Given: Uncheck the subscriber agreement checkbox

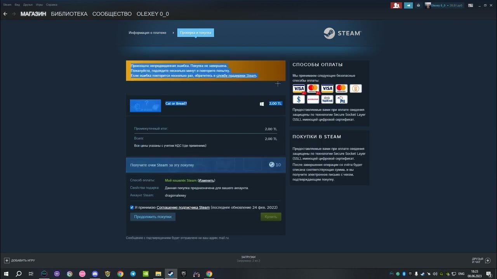Looking at the screenshot, I should (x=132, y=208).
